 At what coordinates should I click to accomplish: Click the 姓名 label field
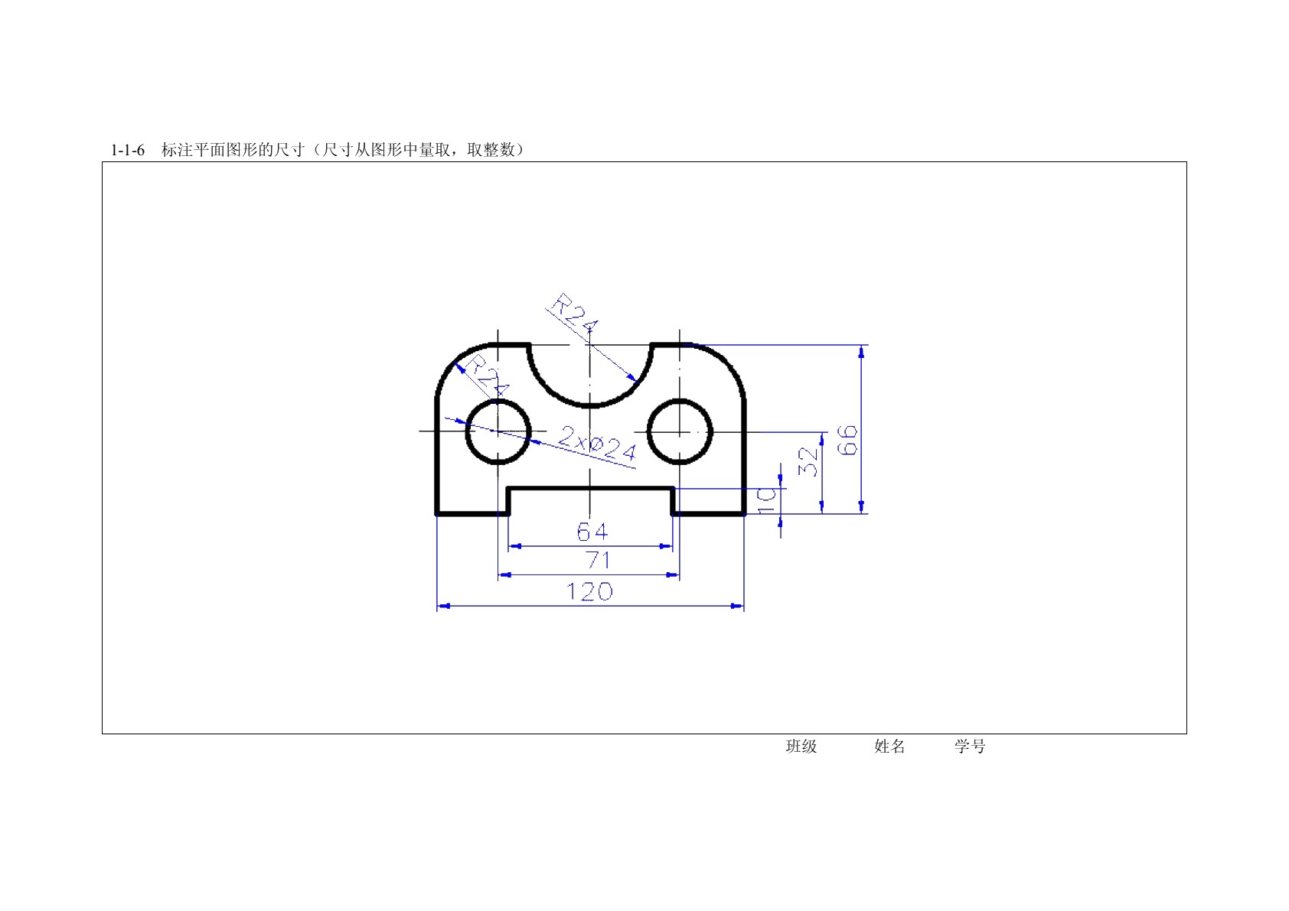(889, 747)
